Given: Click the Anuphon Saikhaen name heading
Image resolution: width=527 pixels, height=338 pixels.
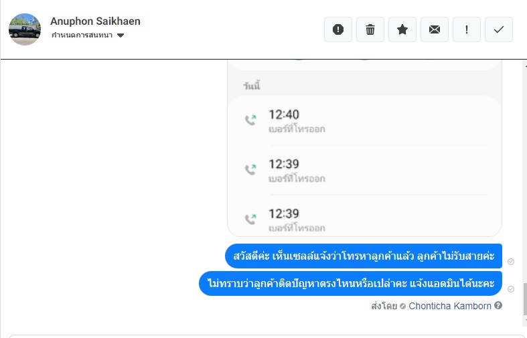Looking at the screenshot, I should (96, 21).
